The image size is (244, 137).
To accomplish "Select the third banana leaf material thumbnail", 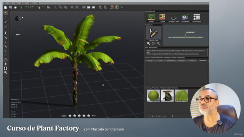I will (x=181, y=96).
